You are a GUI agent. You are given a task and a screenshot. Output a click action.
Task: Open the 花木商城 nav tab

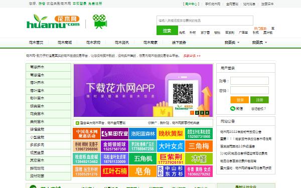[65, 43]
